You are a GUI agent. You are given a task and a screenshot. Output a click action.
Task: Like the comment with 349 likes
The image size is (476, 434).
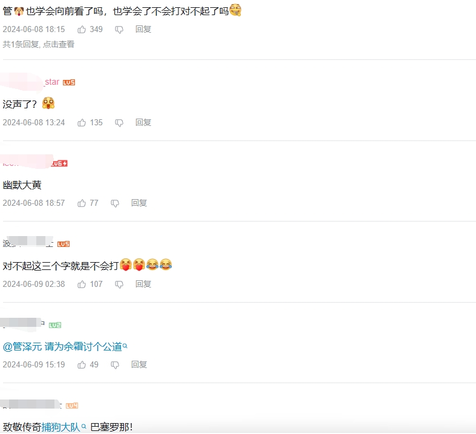coord(82,30)
